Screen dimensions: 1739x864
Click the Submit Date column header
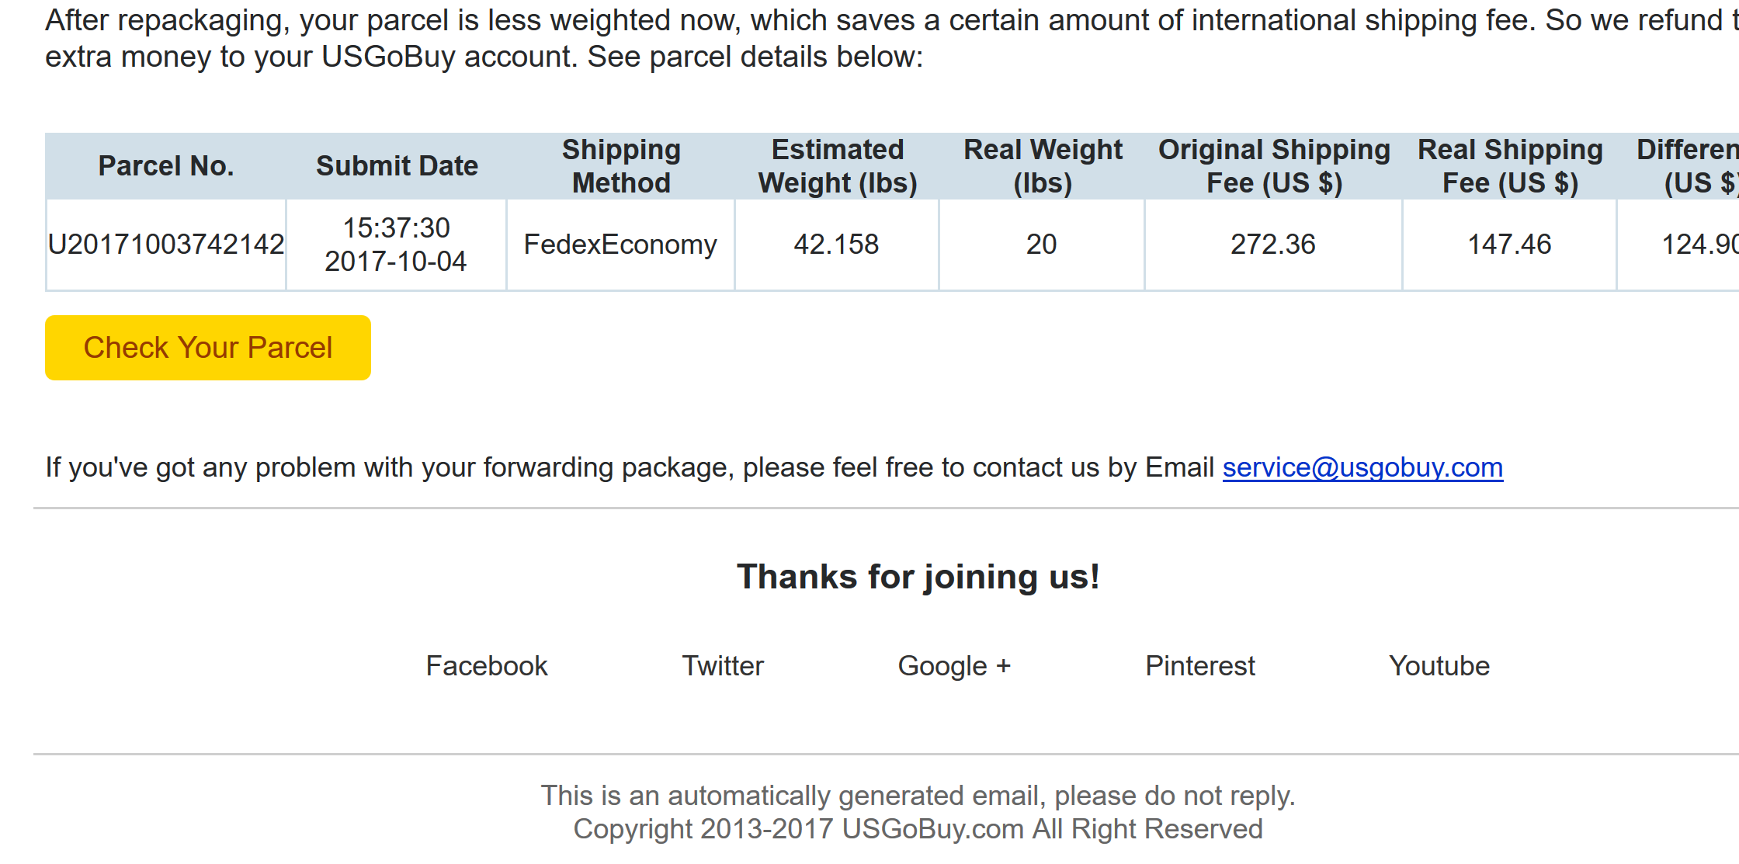pyautogui.click(x=397, y=166)
